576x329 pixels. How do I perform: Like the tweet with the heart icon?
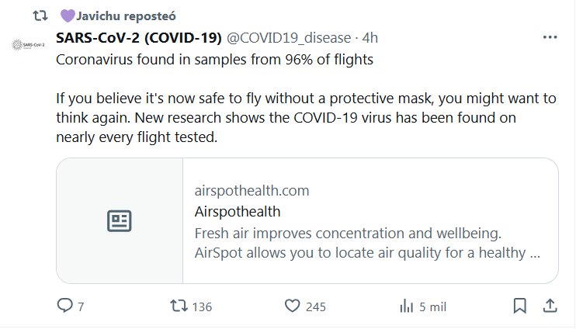coord(292,306)
